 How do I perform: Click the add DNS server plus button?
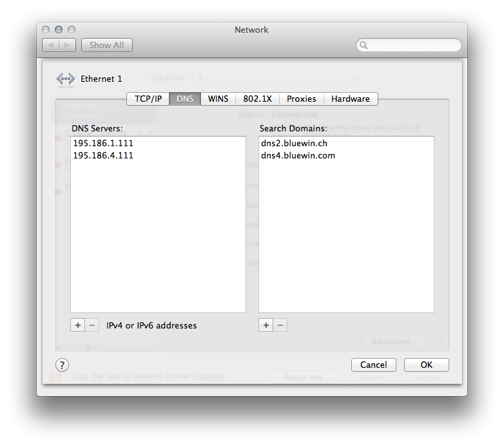point(78,325)
